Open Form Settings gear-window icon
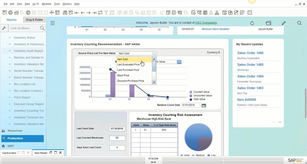The image size is (307, 164). point(168,13)
